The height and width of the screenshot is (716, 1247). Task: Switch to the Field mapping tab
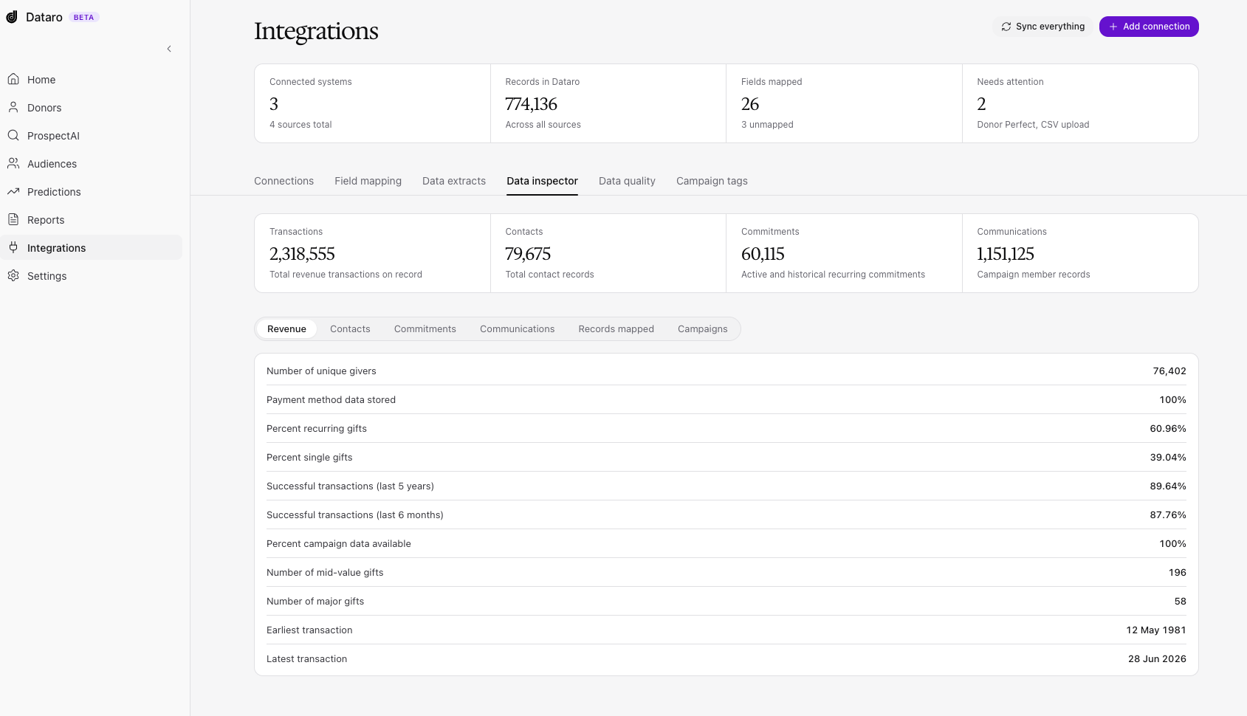pyautogui.click(x=368, y=181)
